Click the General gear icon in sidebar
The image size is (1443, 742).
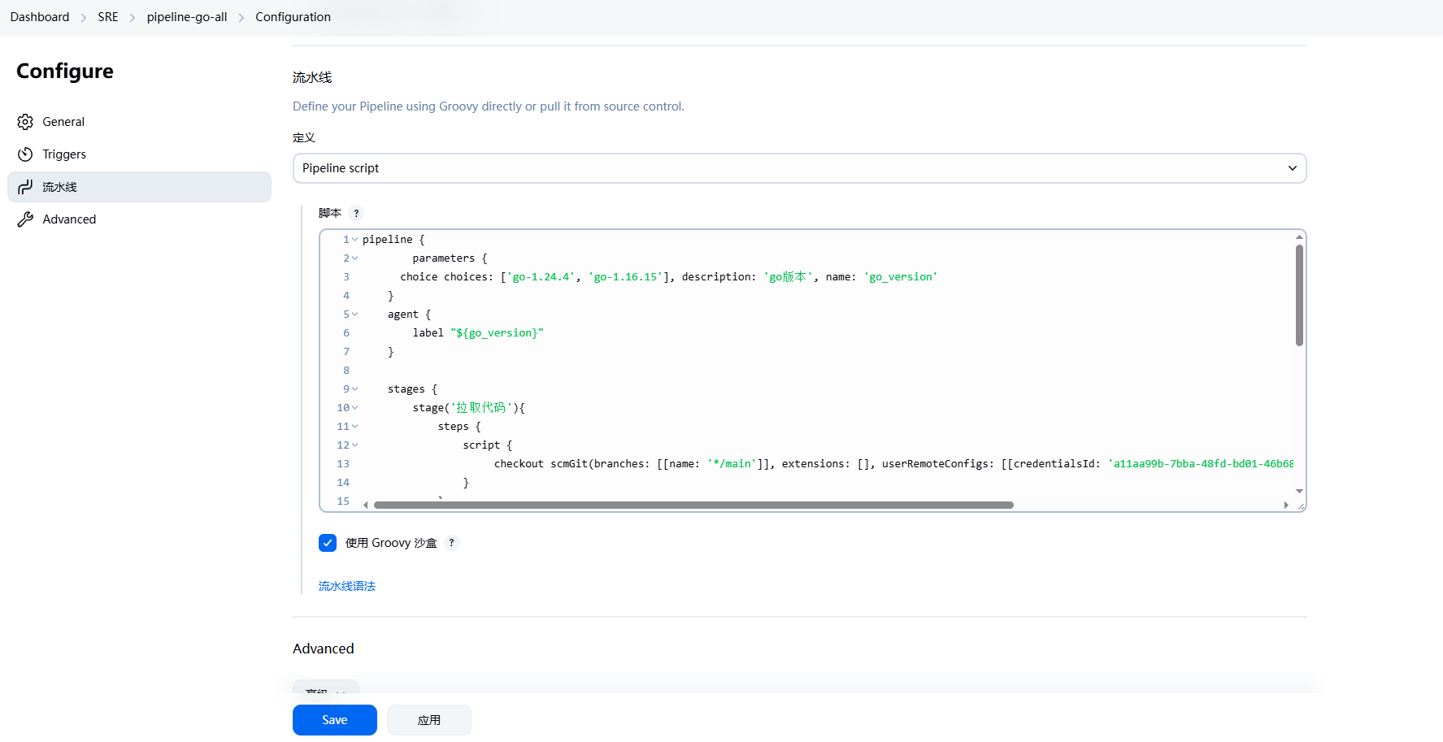pyautogui.click(x=25, y=122)
